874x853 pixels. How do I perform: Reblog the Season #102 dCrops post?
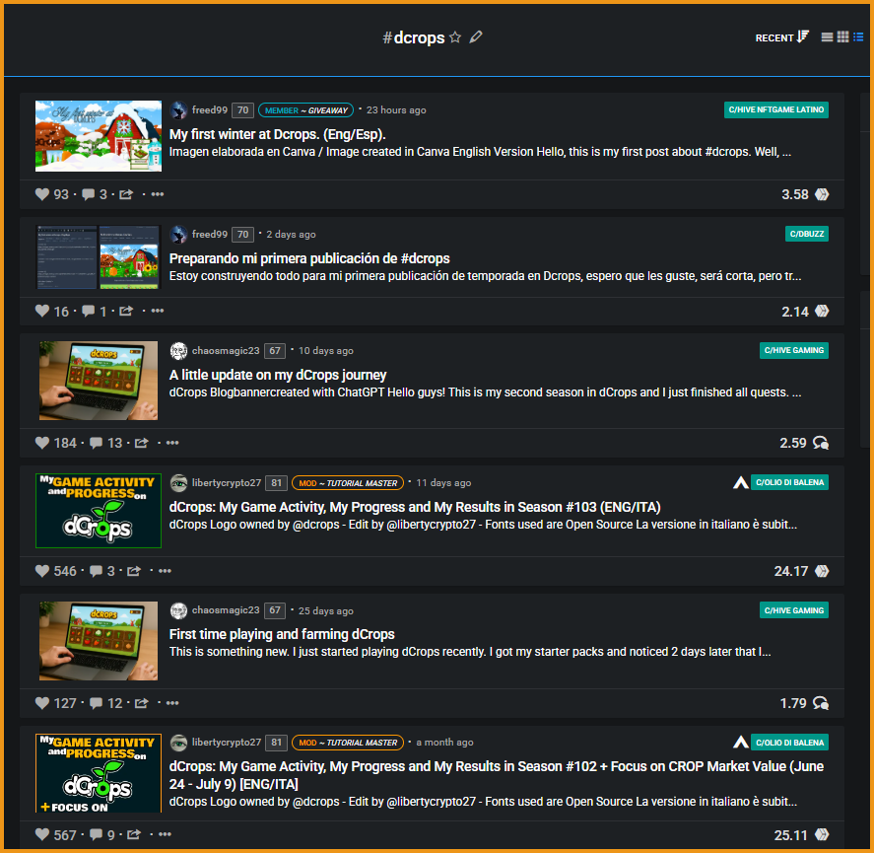pos(134,834)
